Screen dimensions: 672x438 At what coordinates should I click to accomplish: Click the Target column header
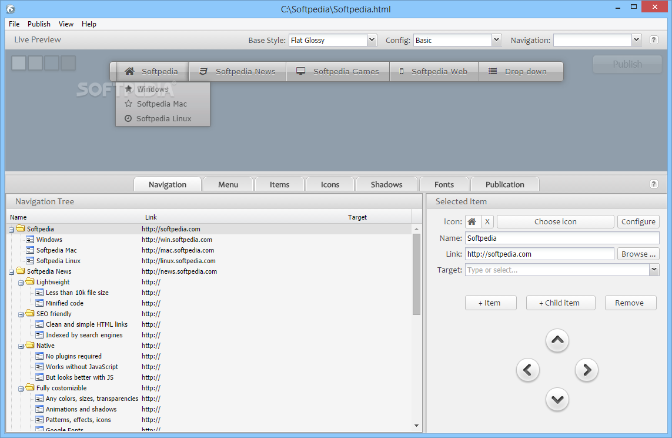click(357, 217)
